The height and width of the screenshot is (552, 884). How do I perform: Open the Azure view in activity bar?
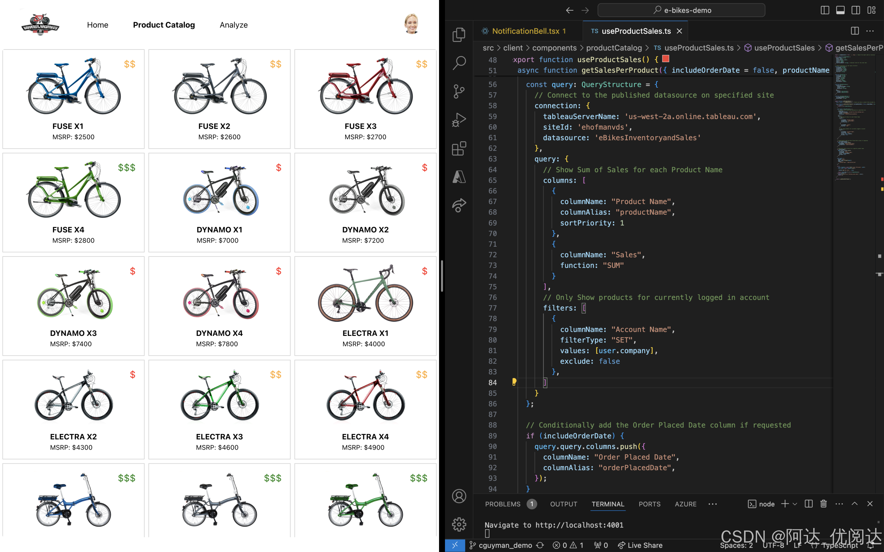click(459, 177)
